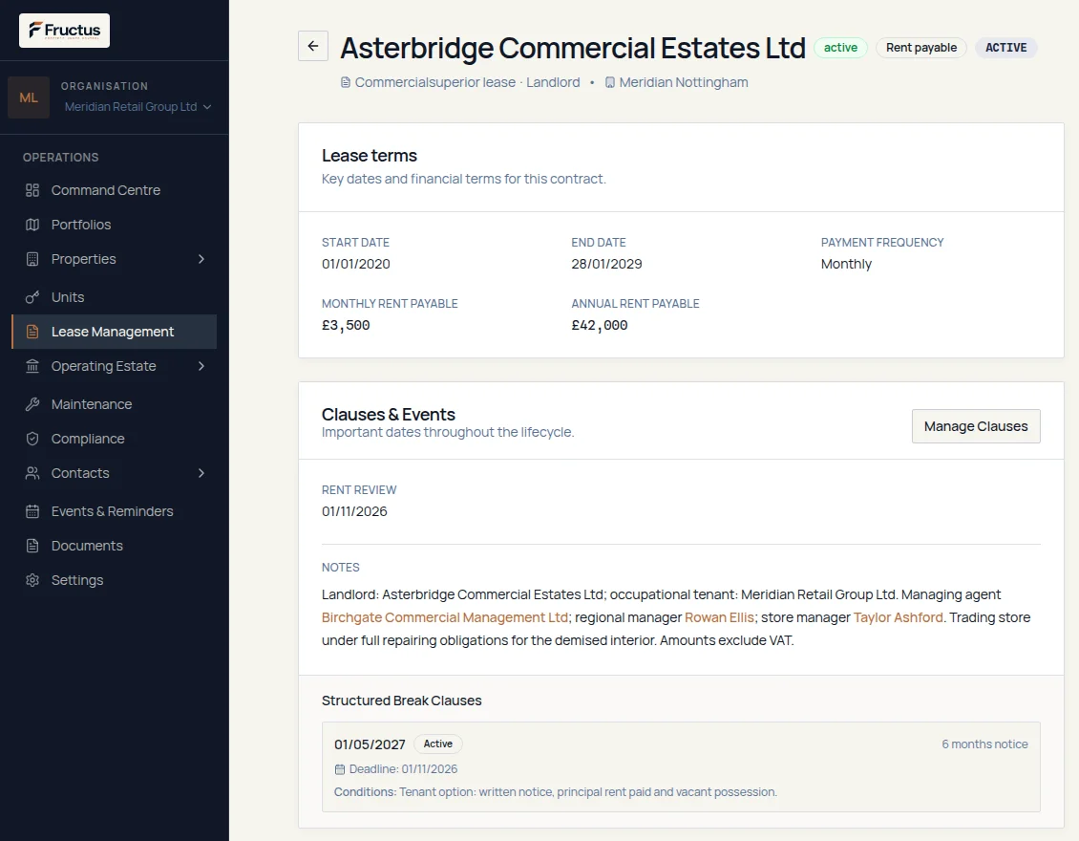
Task: Click the Commercialsuperior lease · Landlord text
Action: pos(467,82)
